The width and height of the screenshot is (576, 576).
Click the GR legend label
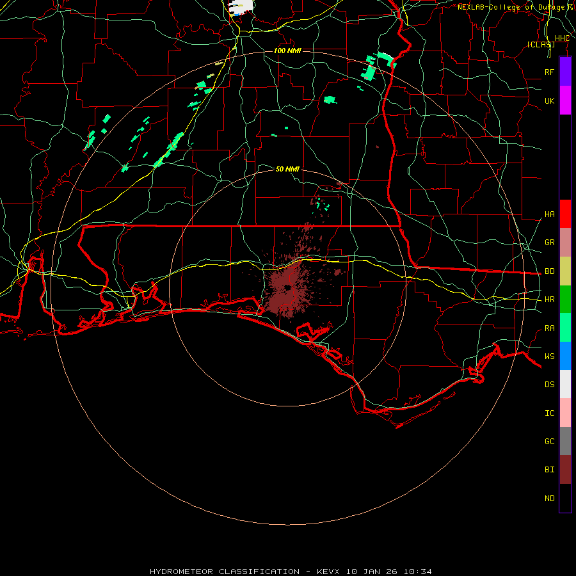549,243
